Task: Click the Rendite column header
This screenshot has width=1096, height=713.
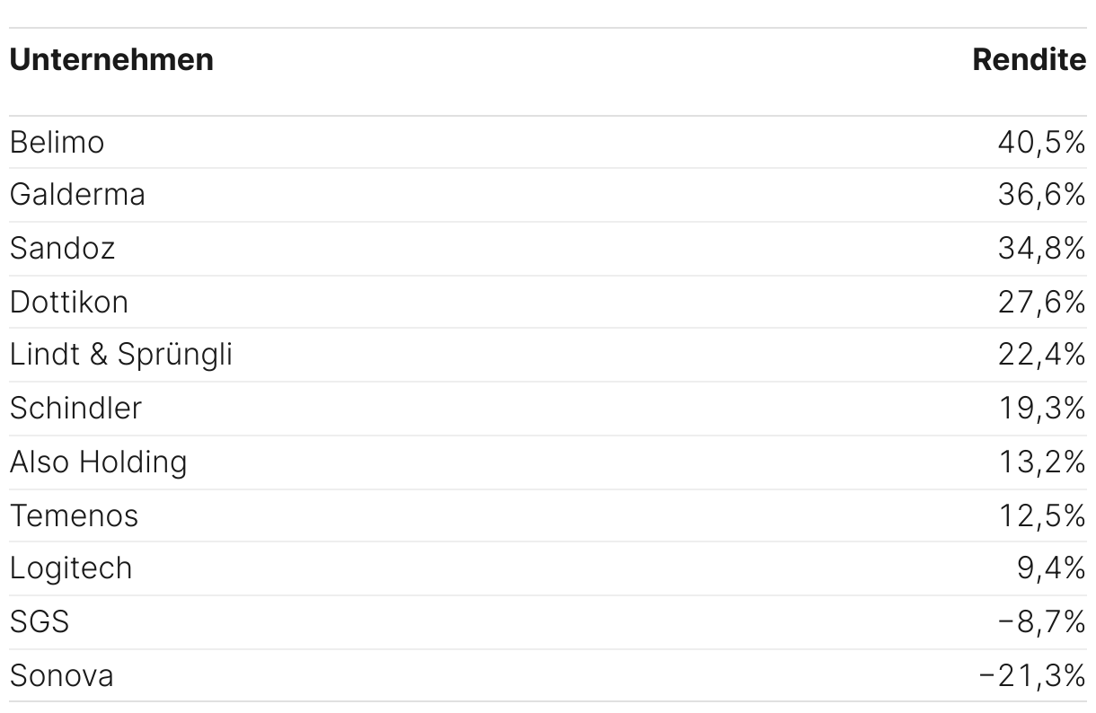Action: tap(1030, 60)
